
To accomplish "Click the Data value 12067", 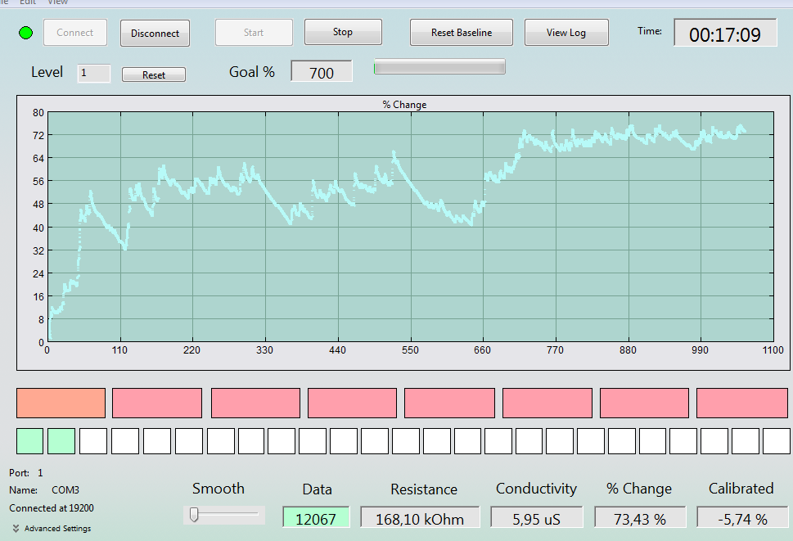I will point(316,517).
